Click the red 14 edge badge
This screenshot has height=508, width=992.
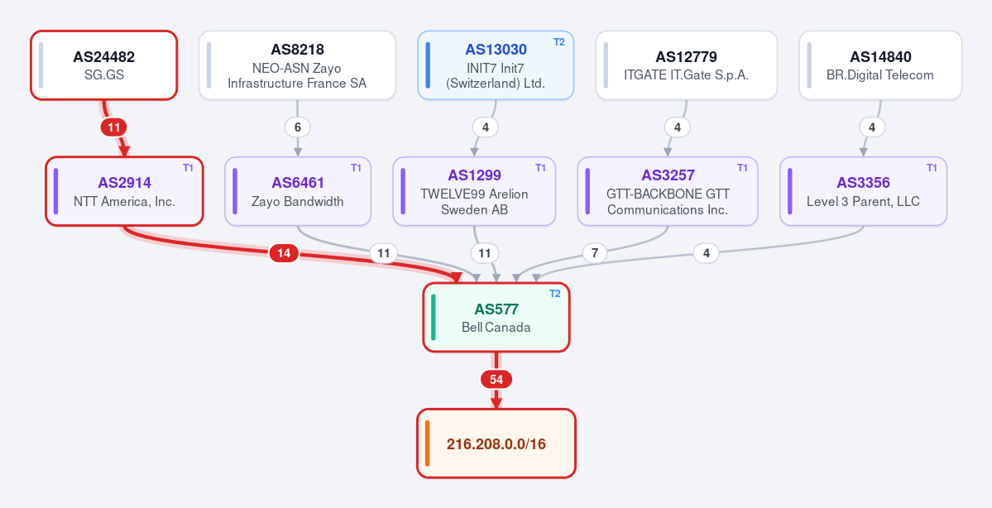(x=284, y=253)
